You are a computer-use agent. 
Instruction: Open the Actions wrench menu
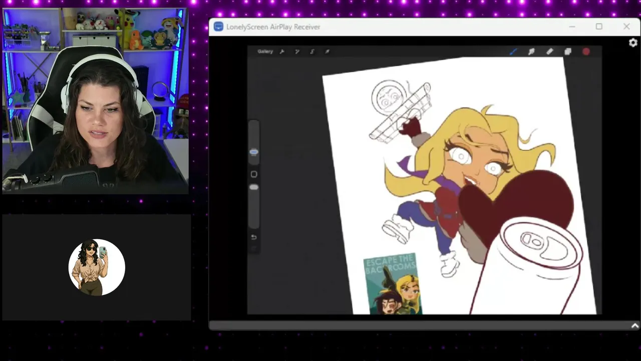[x=282, y=51]
